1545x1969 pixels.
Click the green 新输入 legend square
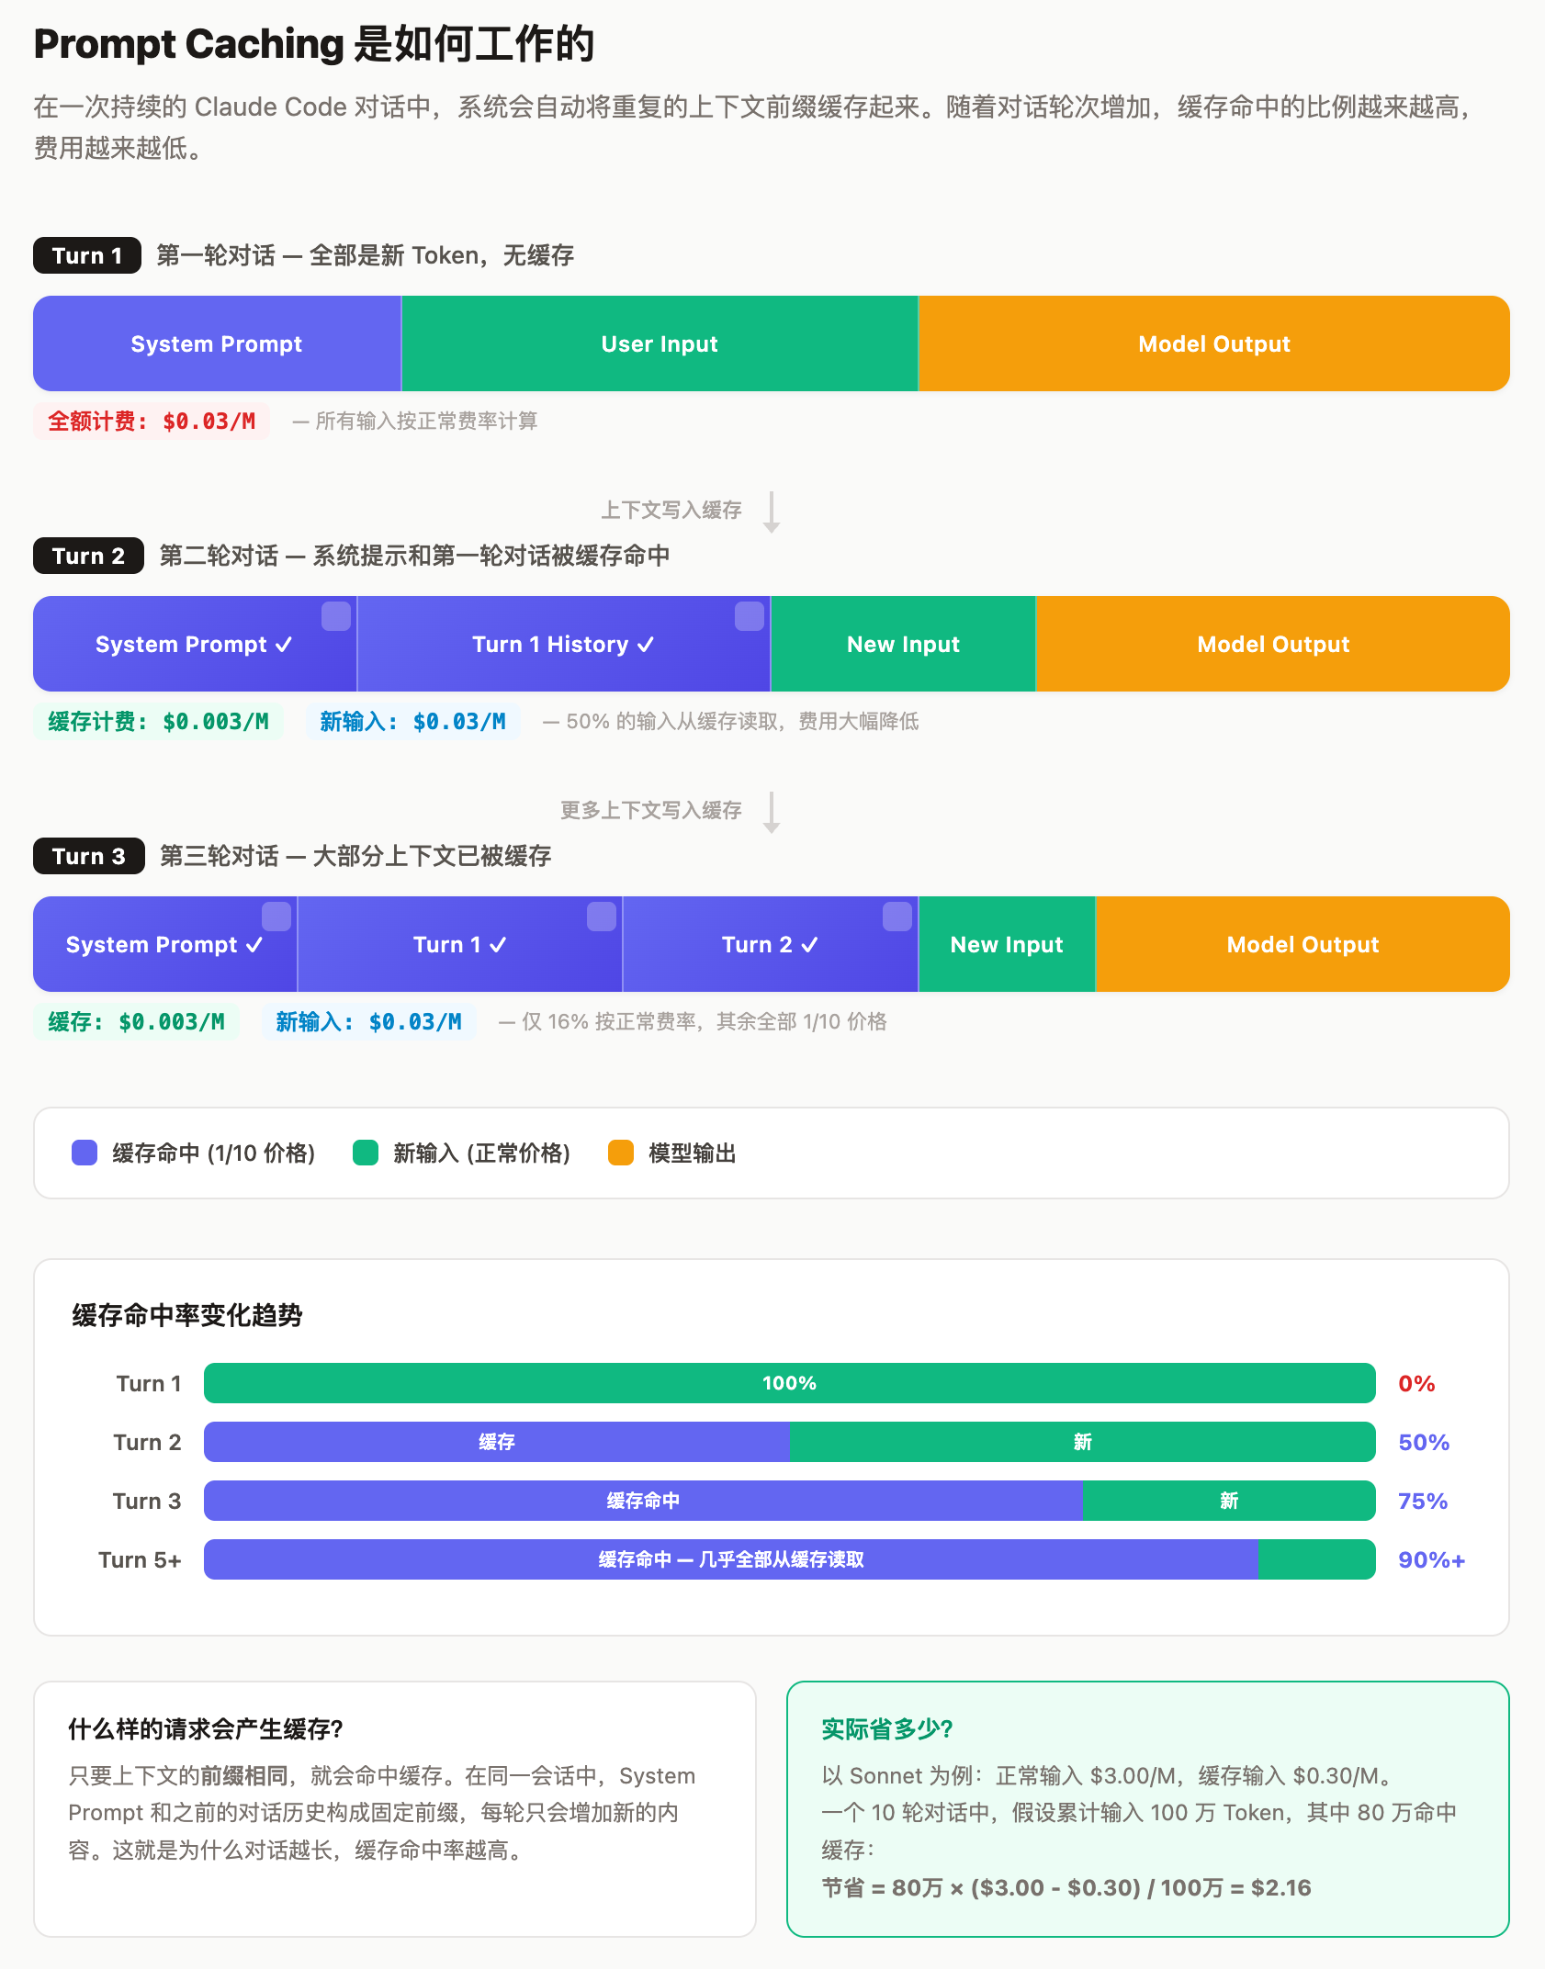[366, 1153]
